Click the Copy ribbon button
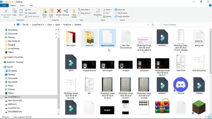 tap(15, 13)
